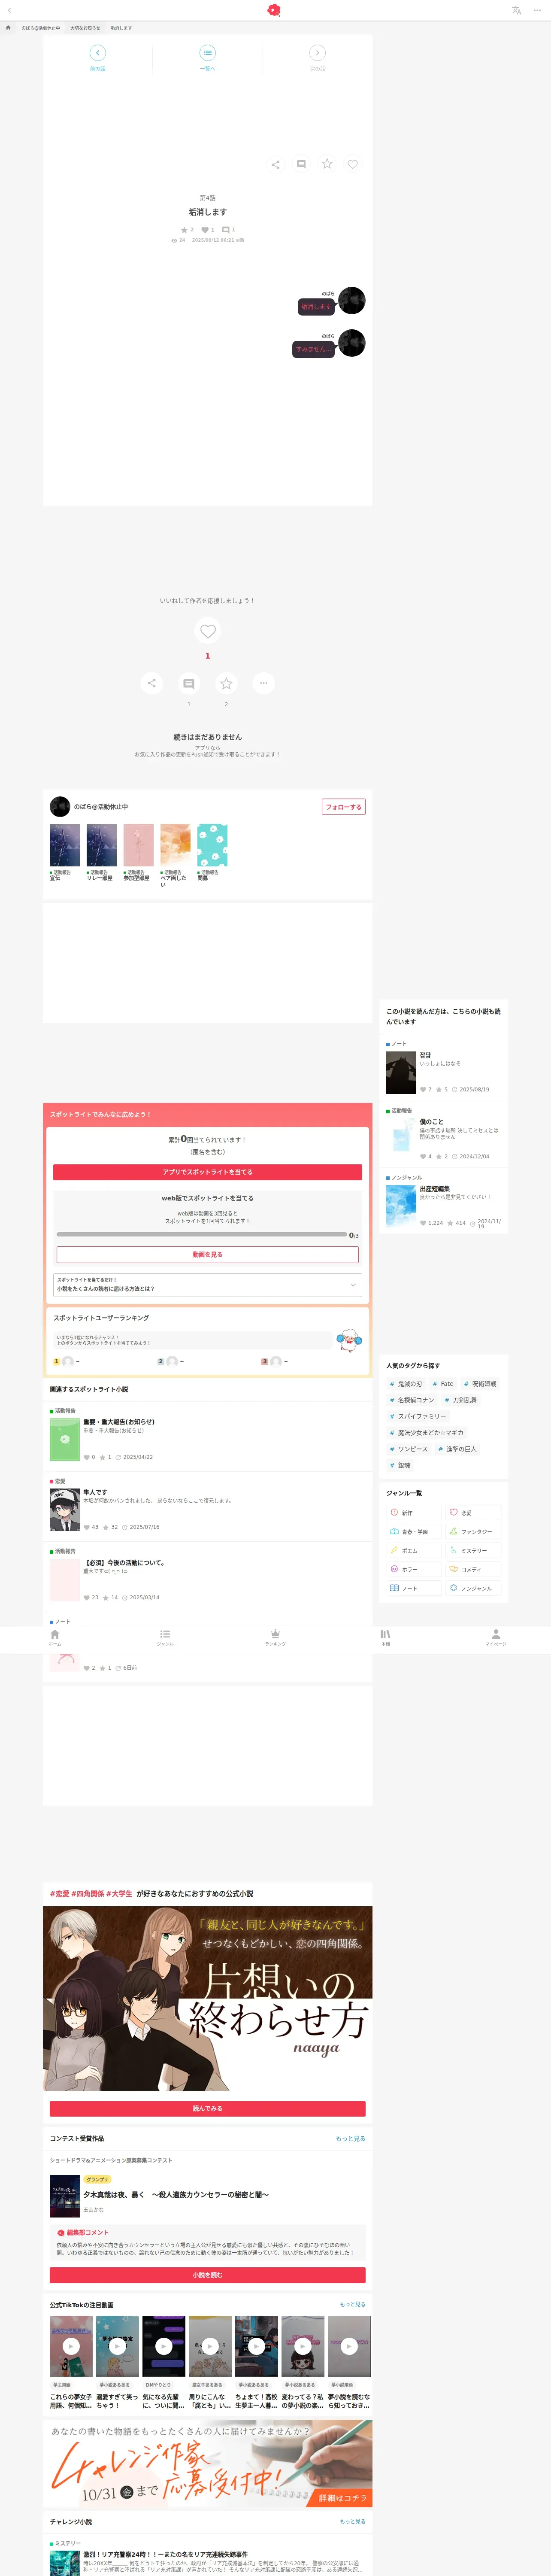
Task: Select the tag 進撃の巨人
Action: pos(457,1449)
